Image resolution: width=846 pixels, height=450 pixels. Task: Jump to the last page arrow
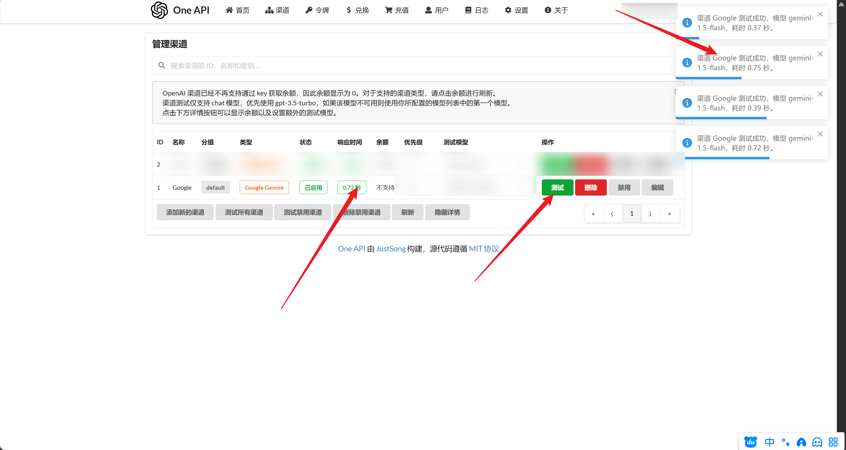pos(669,214)
